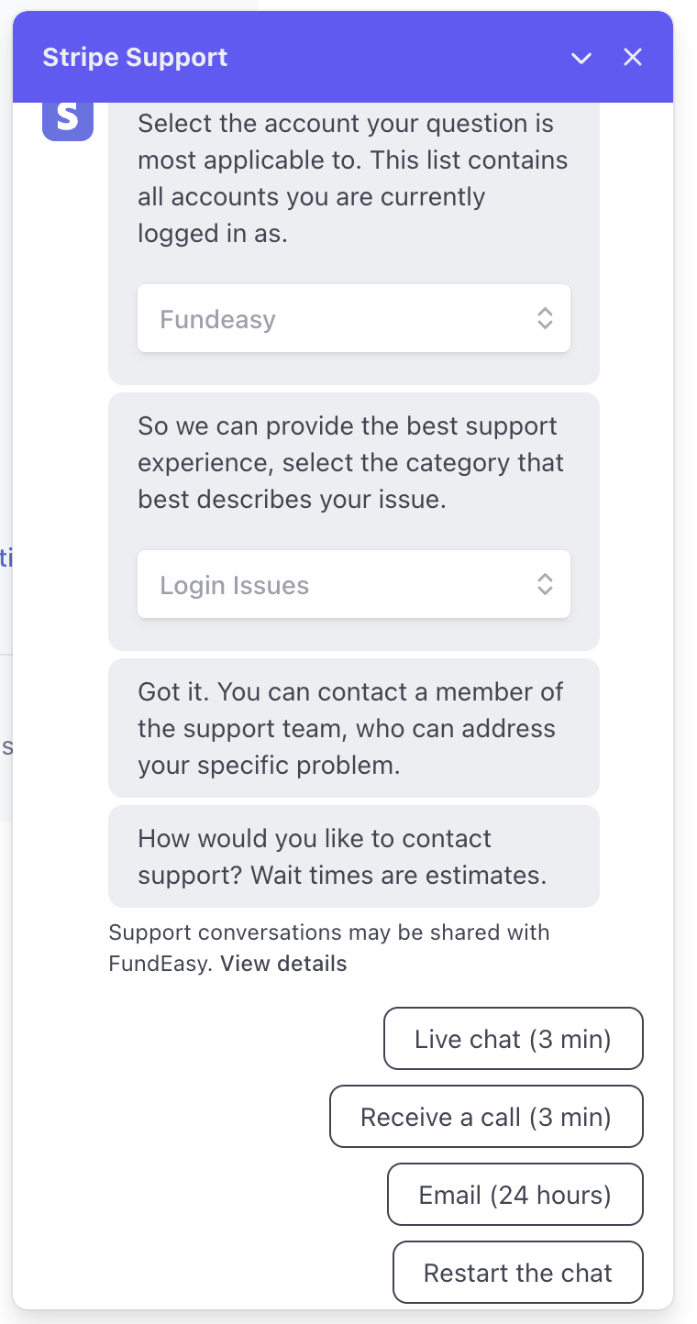The width and height of the screenshot is (697, 1324).
Task: Select the Email (24 hours) option
Action: tap(514, 1195)
